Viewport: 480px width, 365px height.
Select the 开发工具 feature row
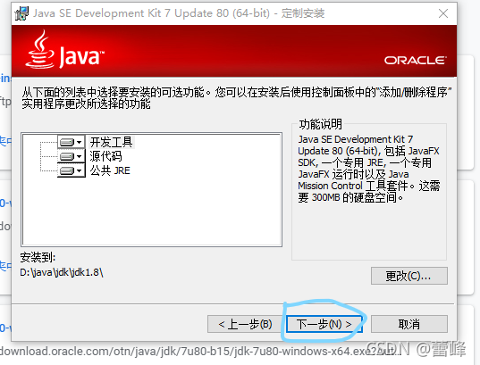111,143
